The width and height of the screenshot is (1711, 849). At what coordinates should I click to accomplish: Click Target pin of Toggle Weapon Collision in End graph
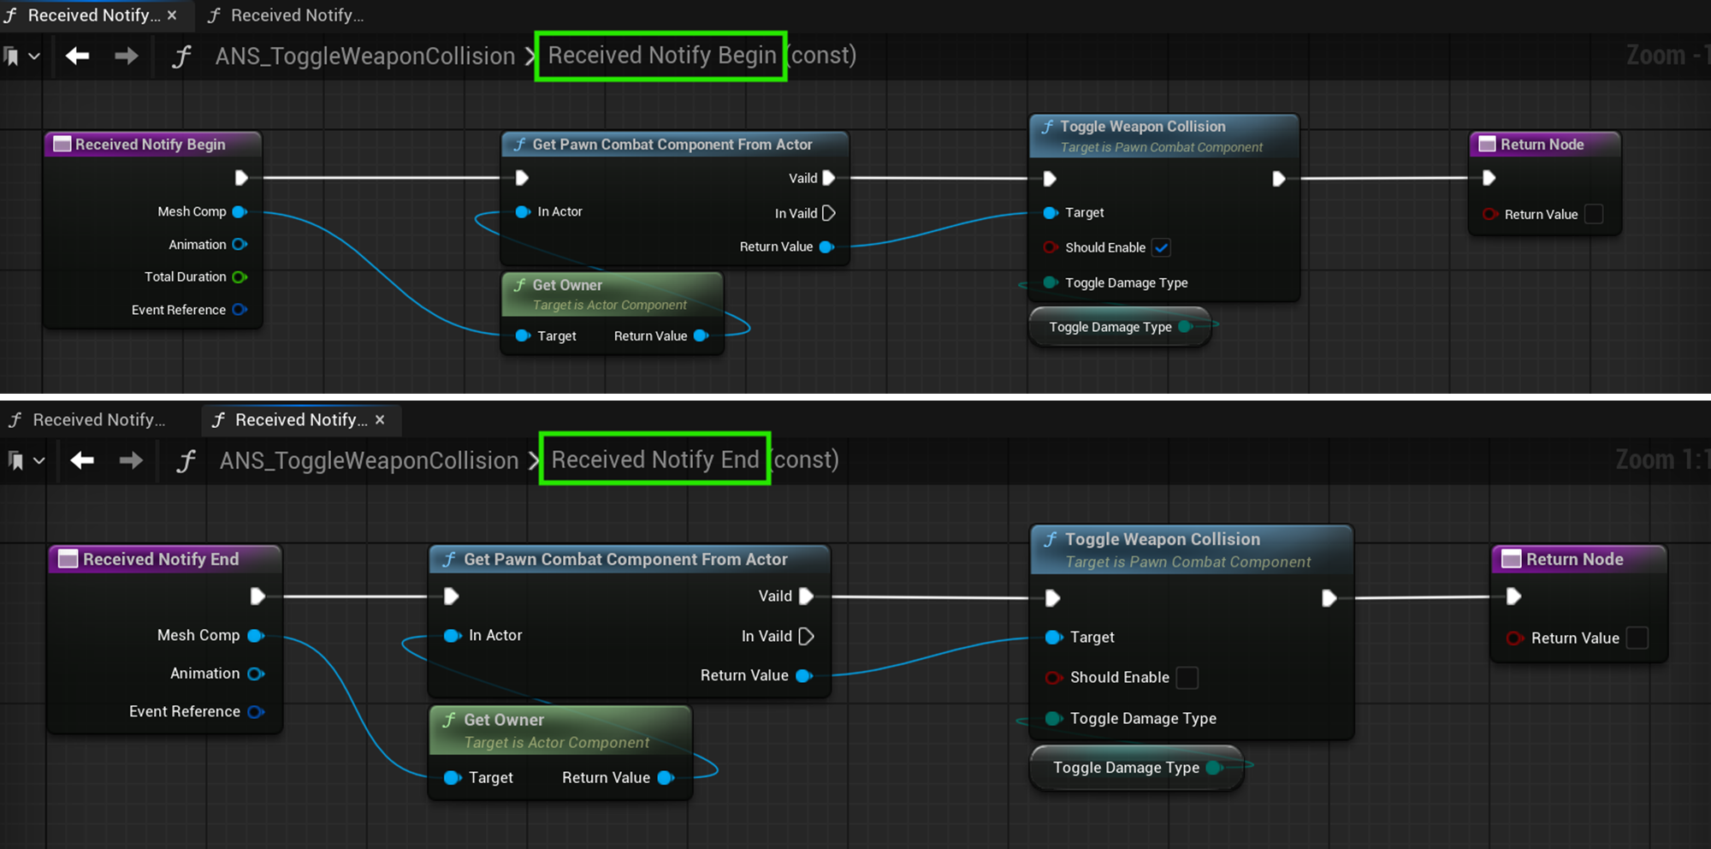pos(1055,638)
